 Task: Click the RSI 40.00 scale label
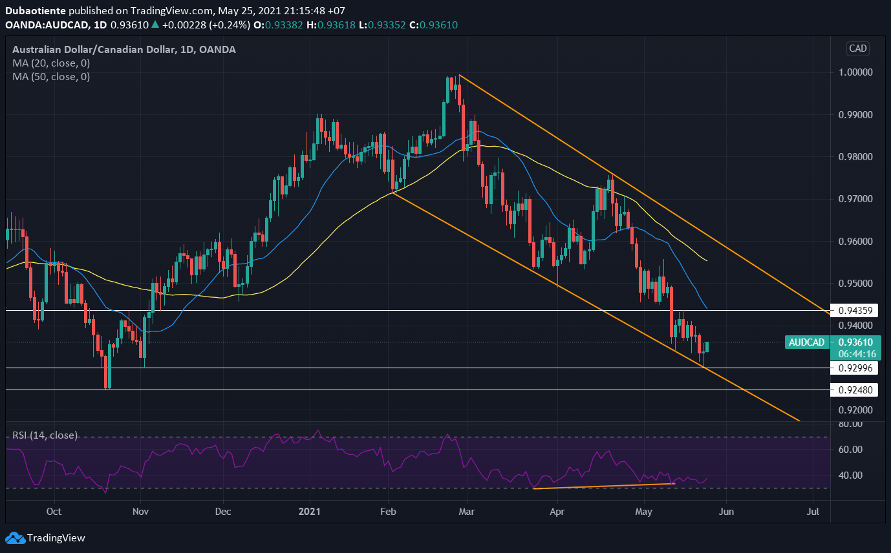tap(850, 475)
